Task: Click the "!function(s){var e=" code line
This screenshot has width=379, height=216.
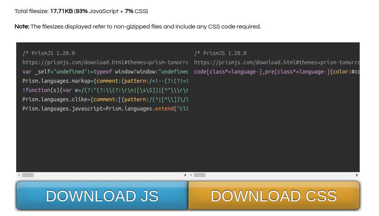Action: point(105,90)
